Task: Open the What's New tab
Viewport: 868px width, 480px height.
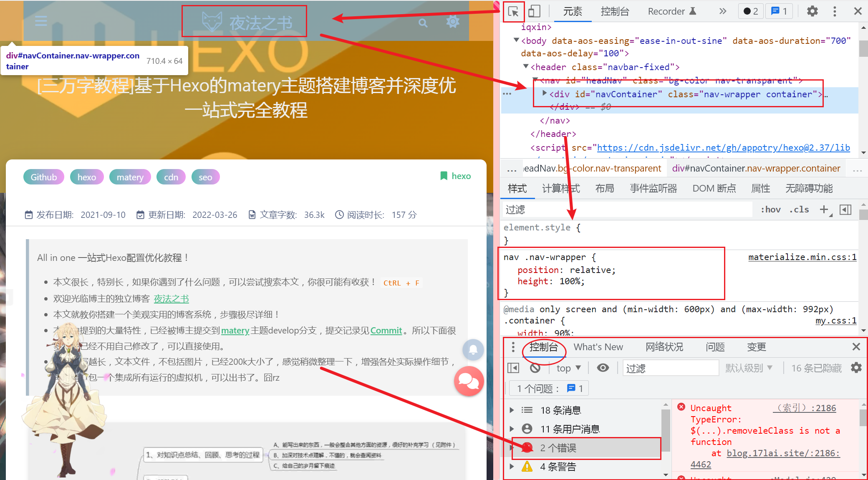Action: [598, 347]
